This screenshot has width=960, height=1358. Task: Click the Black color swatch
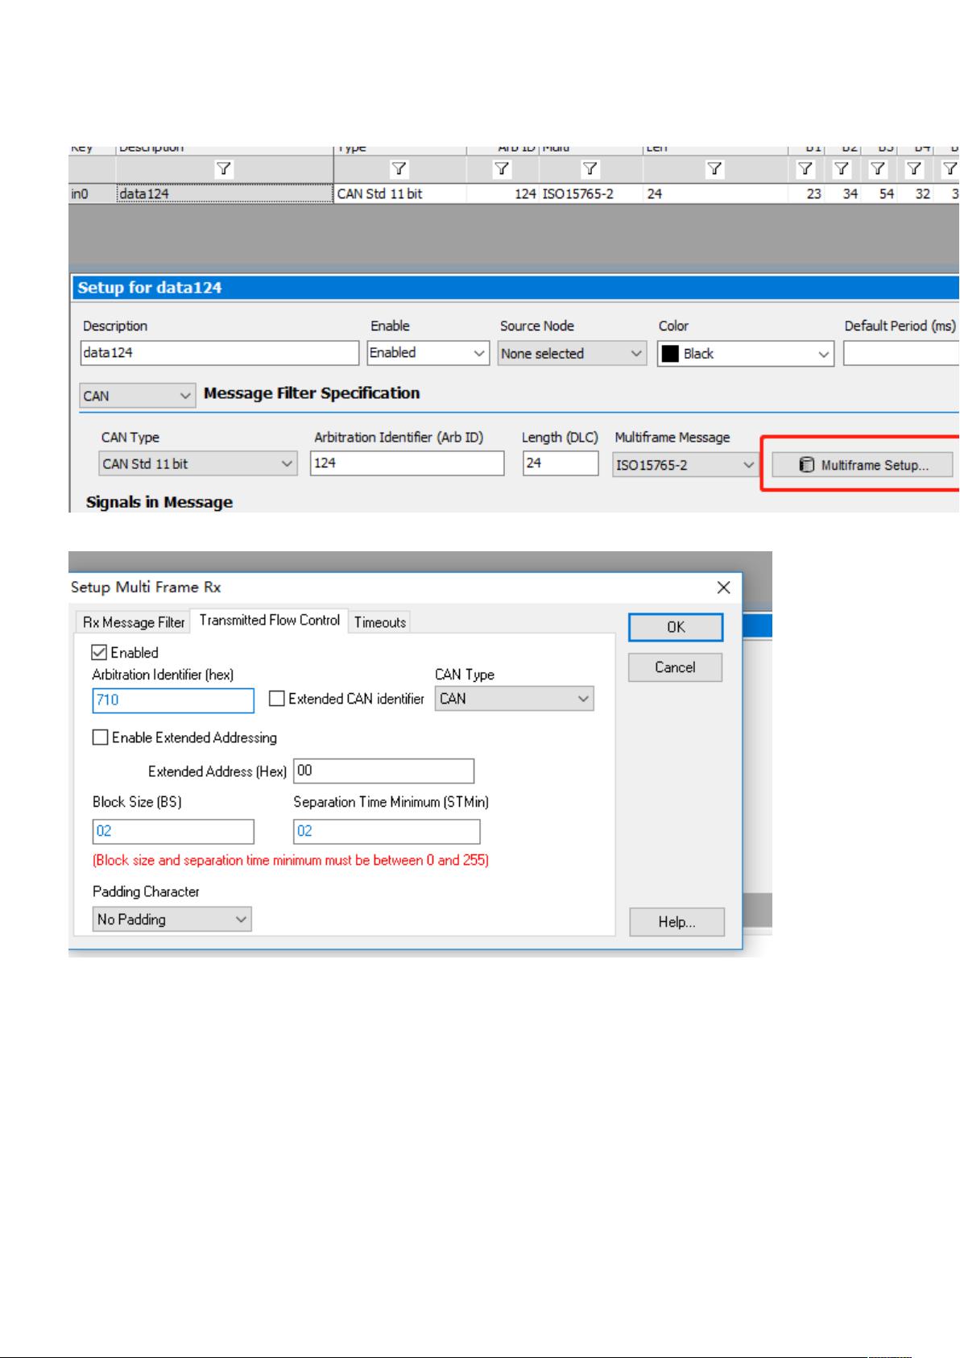[670, 354]
